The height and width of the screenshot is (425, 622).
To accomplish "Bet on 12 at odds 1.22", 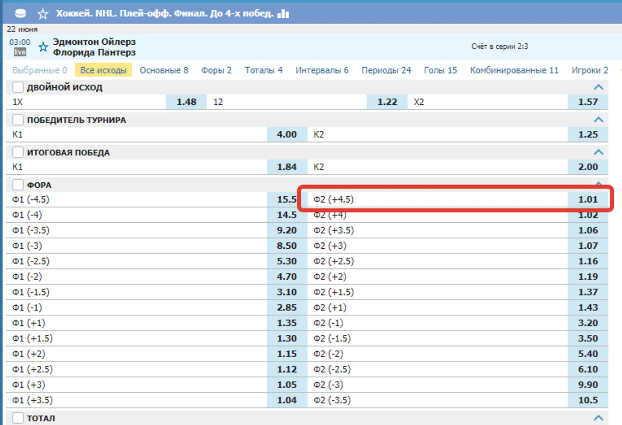I will click(387, 102).
